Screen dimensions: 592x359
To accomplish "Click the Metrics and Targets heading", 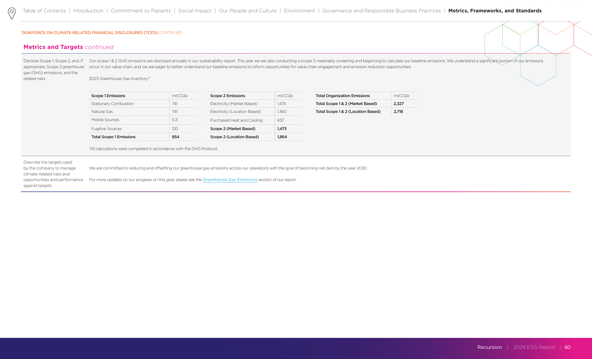I will click(69, 47).
